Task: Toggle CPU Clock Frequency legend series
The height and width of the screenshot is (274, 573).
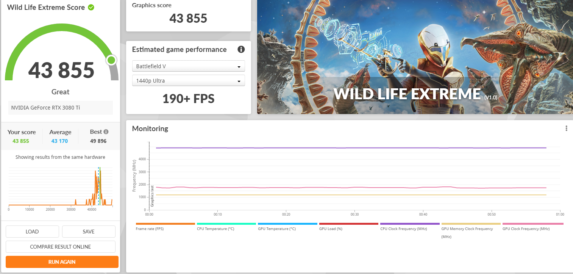Action: 410,227
